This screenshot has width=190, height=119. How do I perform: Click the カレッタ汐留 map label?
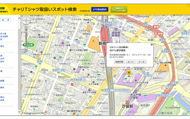point(166,62)
